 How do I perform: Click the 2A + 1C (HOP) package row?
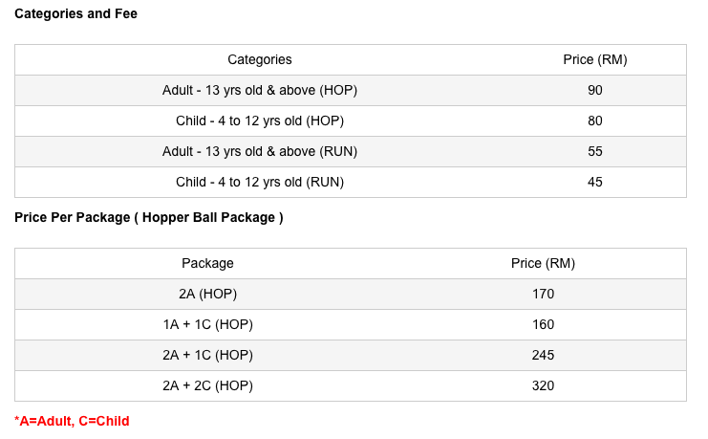point(351,356)
